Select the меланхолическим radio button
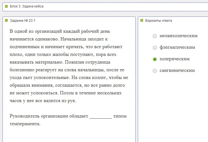This screenshot has width=208, height=142. [x=155, y=36]
